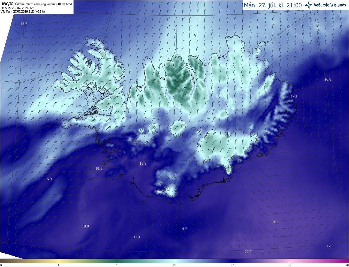This screenshot has width=349, height=267.
Task: Click the Veðurstofa Íslands logo icon
Action: tap(309, 5)
